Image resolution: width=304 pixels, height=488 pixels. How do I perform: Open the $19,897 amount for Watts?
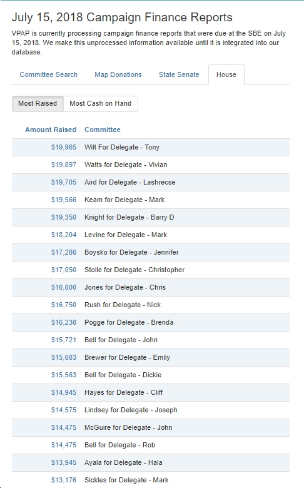63,165
